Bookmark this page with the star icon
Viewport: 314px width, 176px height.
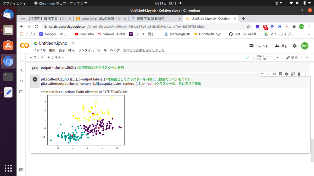(248, 27)
